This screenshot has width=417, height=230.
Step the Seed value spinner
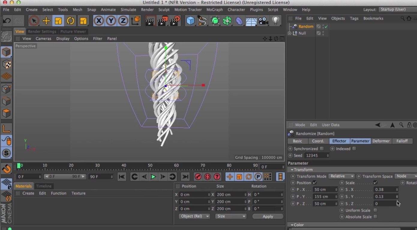[x=328, y=155]
